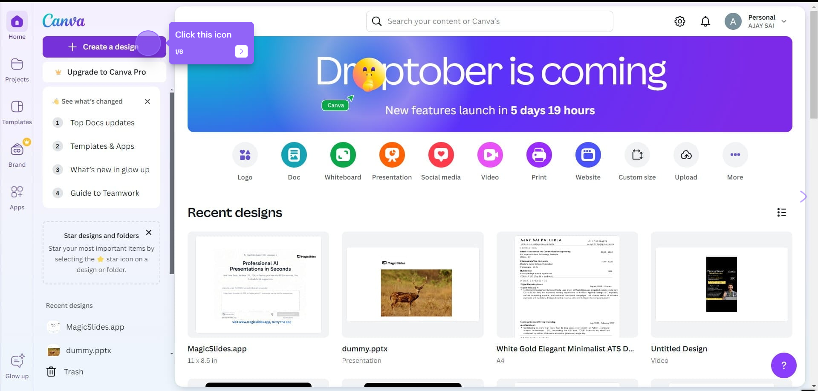Click the search content input field
Image resolution: width=818 pixels, height=391 pixels.
(489, 21)
